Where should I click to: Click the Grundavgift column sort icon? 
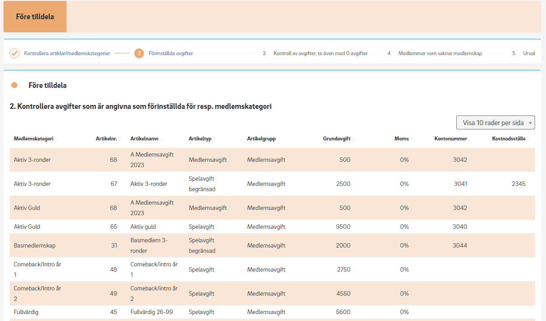point(354,139)
